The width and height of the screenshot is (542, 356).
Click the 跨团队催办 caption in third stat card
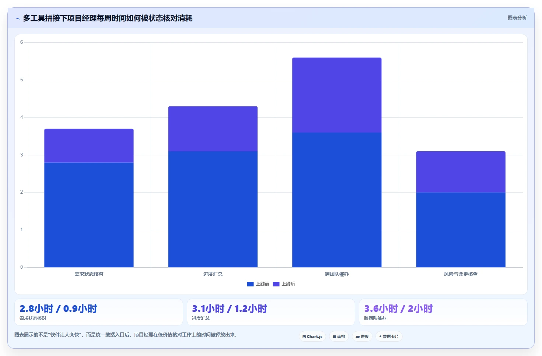[x=375, y=318]
